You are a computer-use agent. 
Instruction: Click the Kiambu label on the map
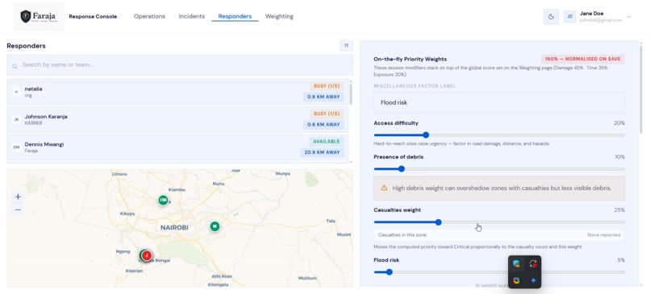(x=177, y=189)
